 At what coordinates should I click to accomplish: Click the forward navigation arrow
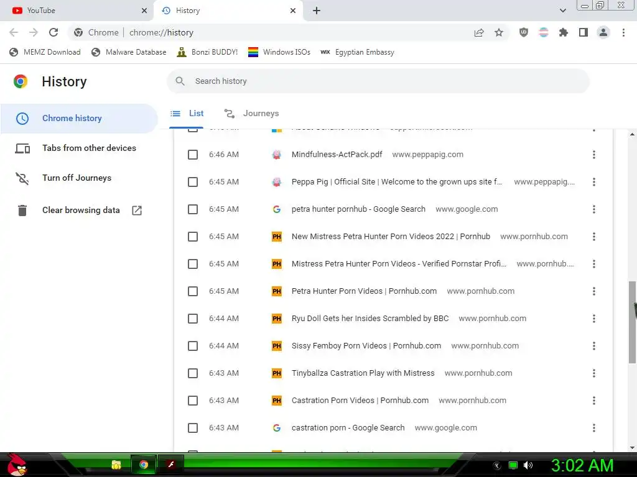tap(34, 32)
